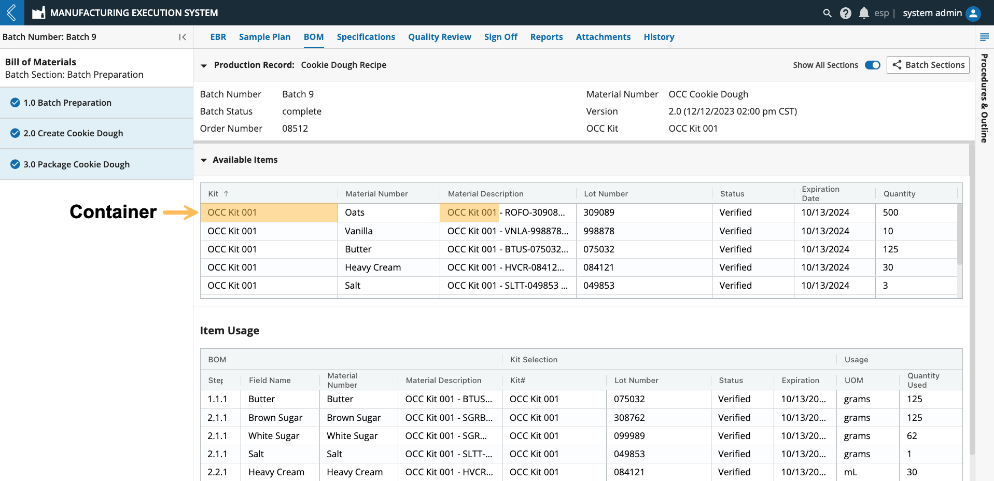
Task: Click the system admin user name
Action: 932,13
